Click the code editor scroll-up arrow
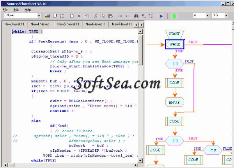This screenshot has width=234, height=168. (x=140, y=31)
